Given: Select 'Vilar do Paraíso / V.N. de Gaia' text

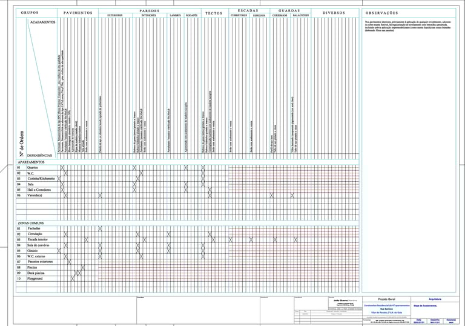Looking at the screenshot, I should pos(387,313).
